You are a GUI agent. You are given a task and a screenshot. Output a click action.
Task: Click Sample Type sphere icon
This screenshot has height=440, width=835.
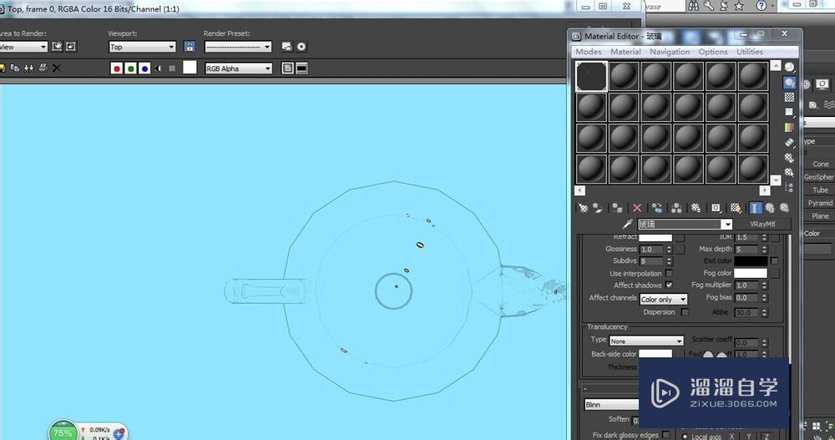(789, 67)
